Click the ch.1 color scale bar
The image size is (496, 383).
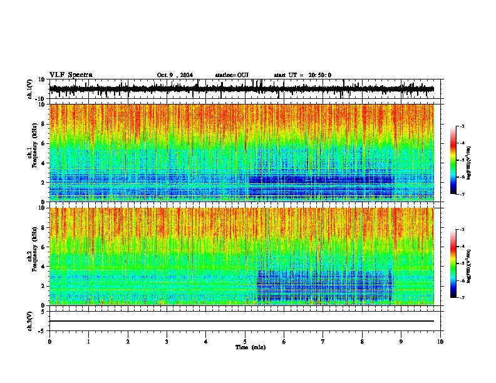click(453, 160)
